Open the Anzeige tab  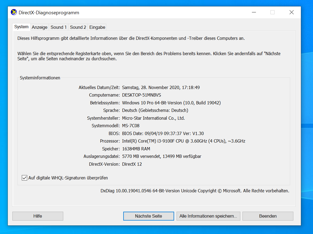40,27
